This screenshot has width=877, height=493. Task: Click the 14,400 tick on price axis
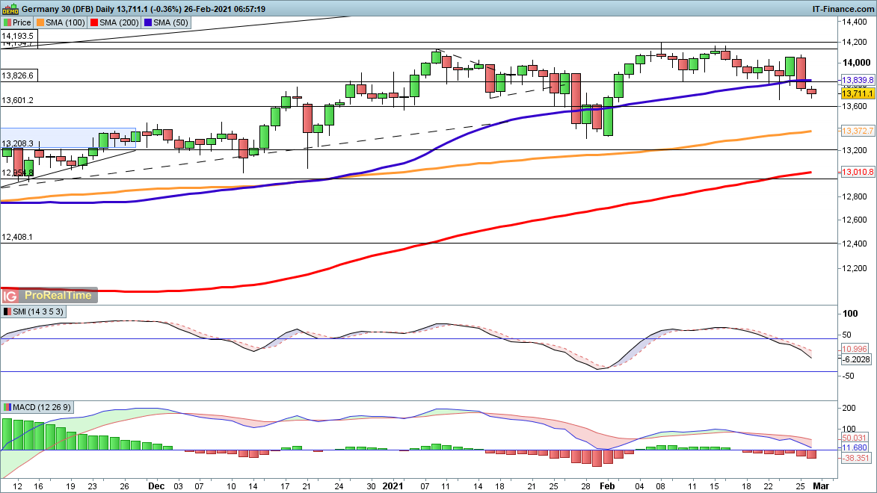(854, 22)
